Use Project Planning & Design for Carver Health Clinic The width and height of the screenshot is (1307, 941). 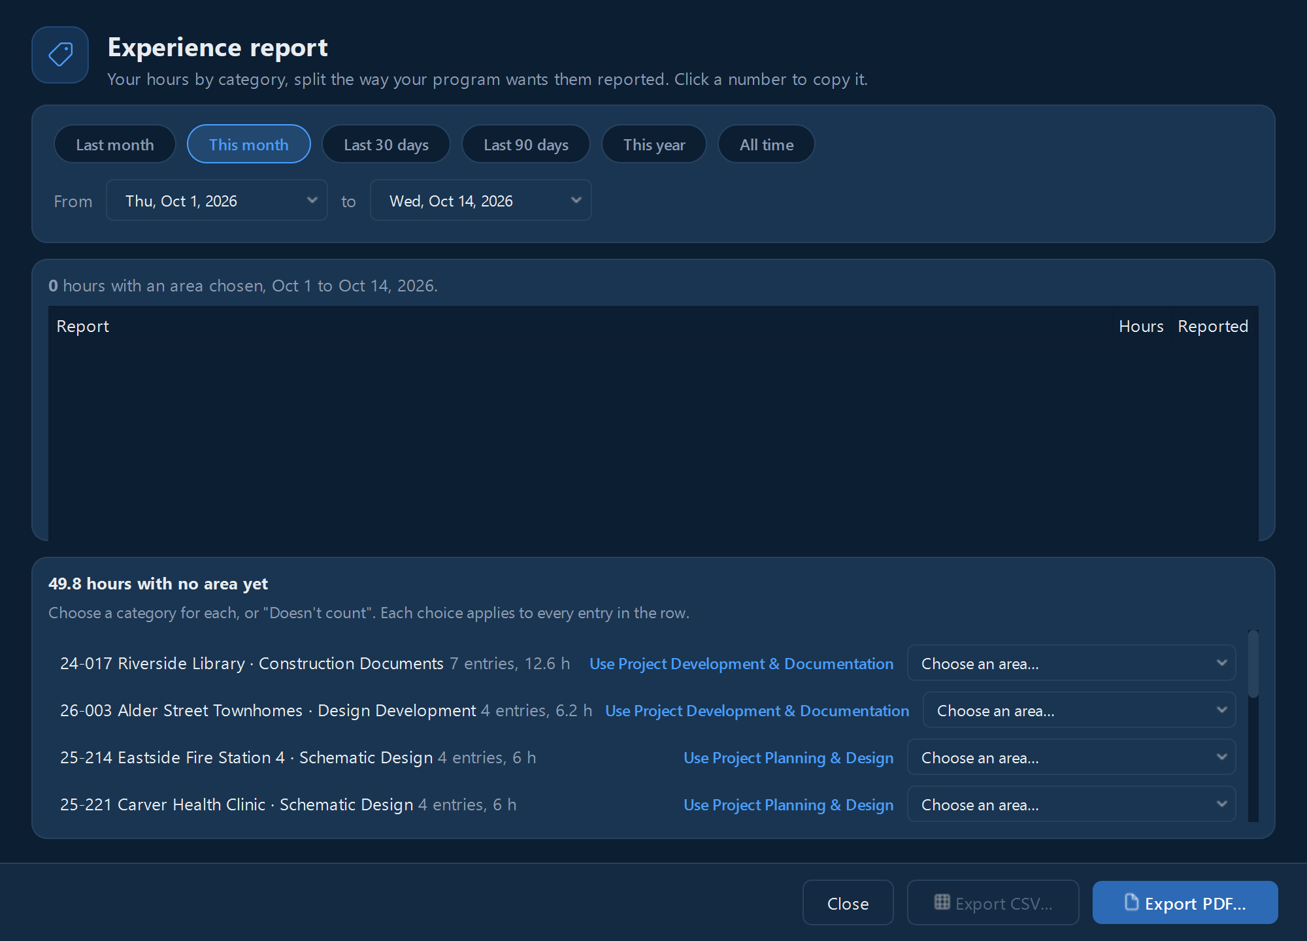pos(789,805)
